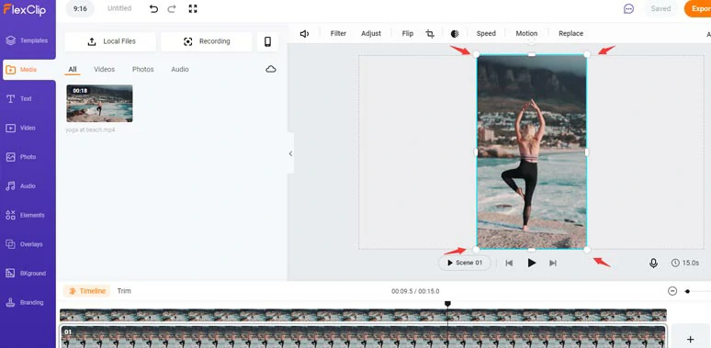
Task: Play the video preview
Action: click(532, 263)
